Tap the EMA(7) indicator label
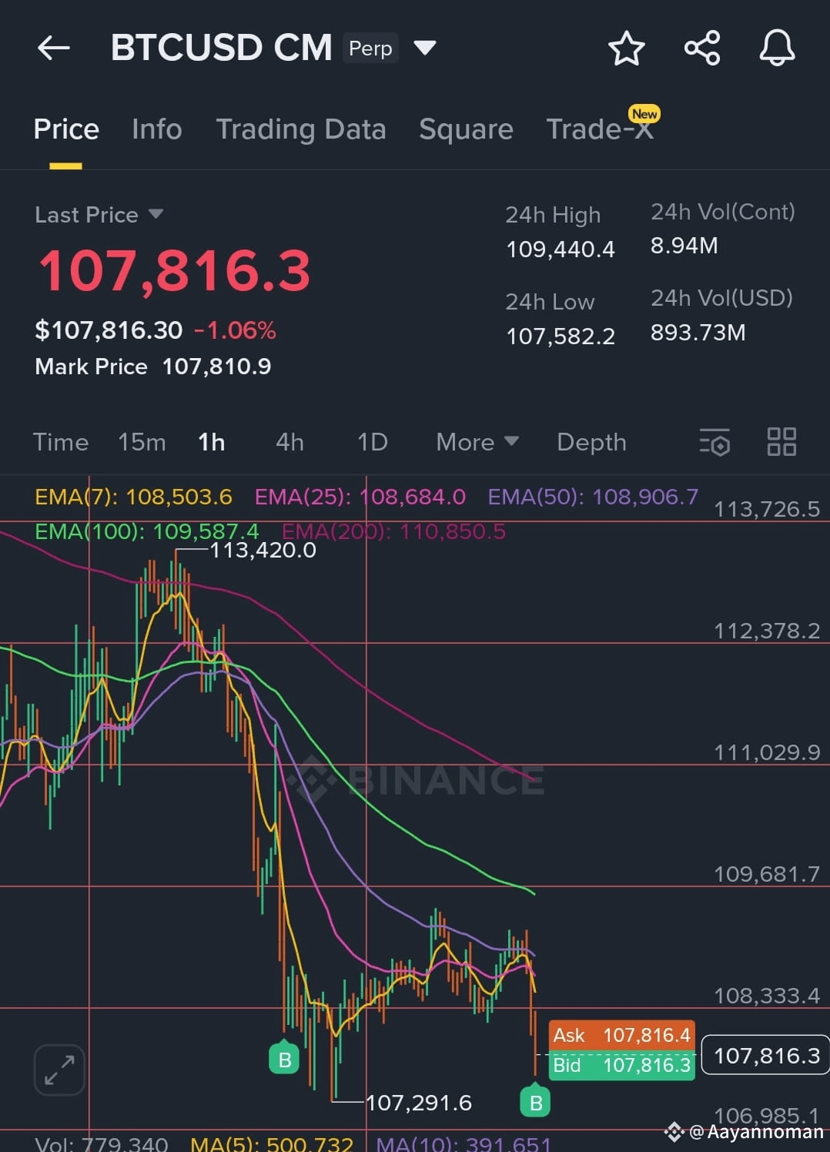Image resolution: width=830 pixels, height=1152 pixels. coord(133,497)
